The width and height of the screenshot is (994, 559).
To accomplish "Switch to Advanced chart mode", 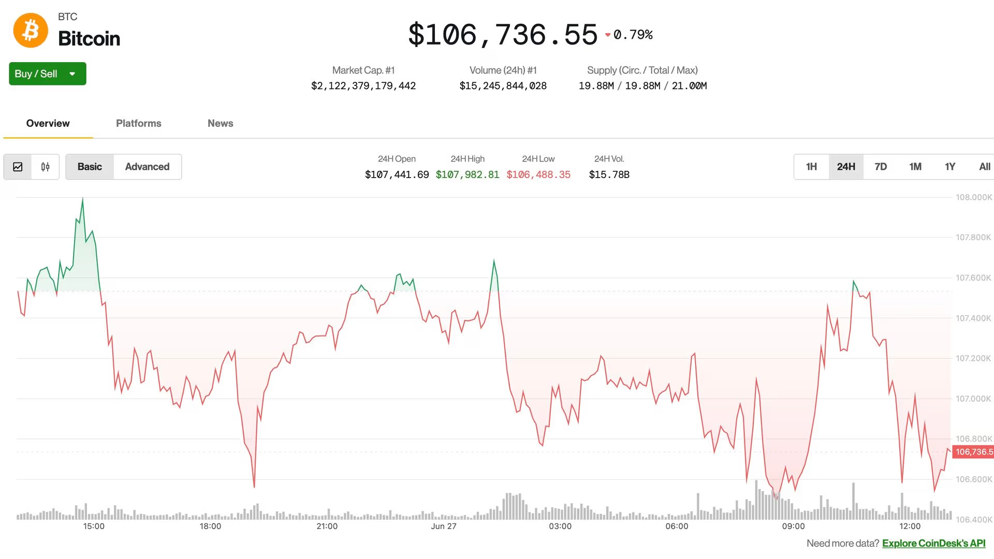I will [x=147, y=167].
